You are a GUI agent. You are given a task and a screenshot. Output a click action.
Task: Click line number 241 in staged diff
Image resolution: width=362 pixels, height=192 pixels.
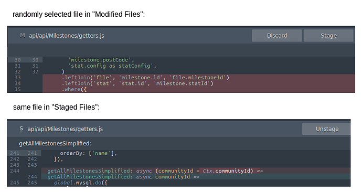pos(15,153)
